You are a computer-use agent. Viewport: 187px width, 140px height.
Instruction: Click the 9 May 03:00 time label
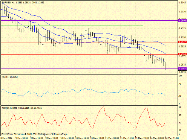tap(21, 138)
